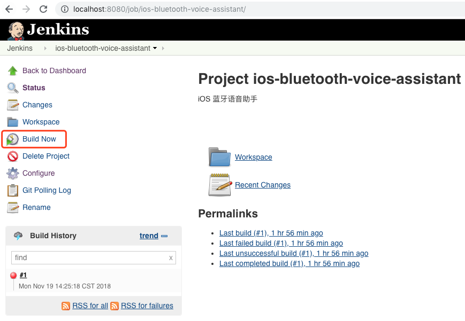The height and width of the screenshot is (321, 465).
Task: Open the Recent Changes link
Action: coord(263,185)
